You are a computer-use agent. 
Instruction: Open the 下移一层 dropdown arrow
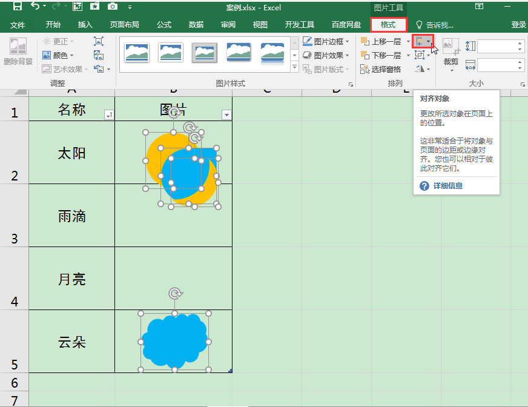(408, 55)
